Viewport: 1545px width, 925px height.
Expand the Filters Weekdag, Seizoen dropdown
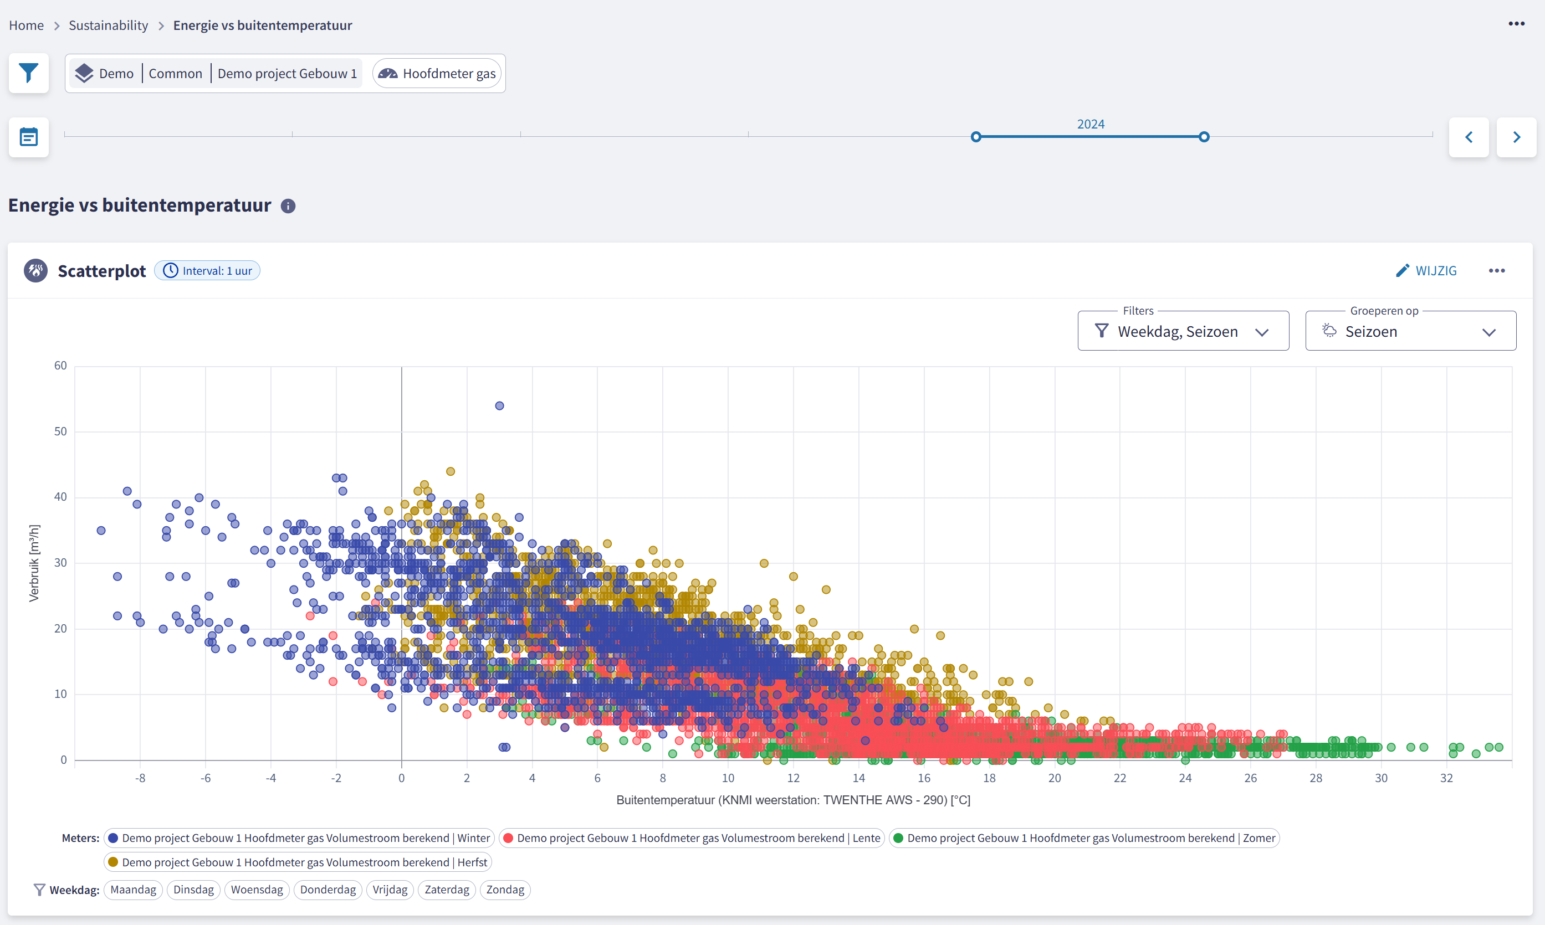click(1183, 332)
